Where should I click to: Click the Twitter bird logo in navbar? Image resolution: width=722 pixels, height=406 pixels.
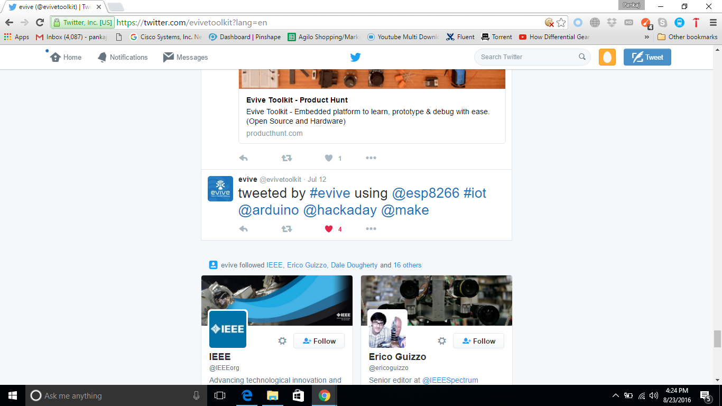[x=356, y=57]
